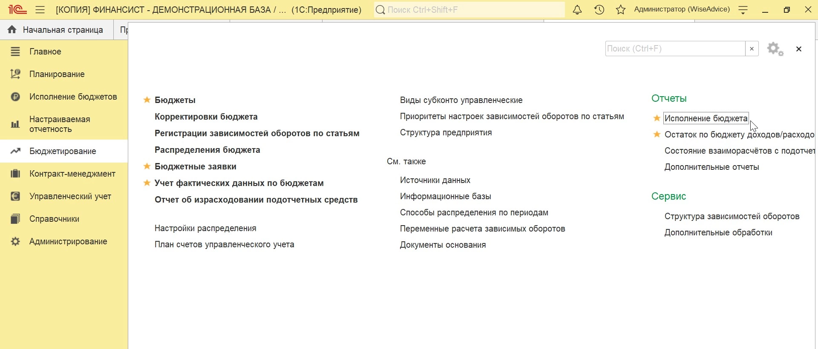Click the Главное section icon

pos(15,51)
